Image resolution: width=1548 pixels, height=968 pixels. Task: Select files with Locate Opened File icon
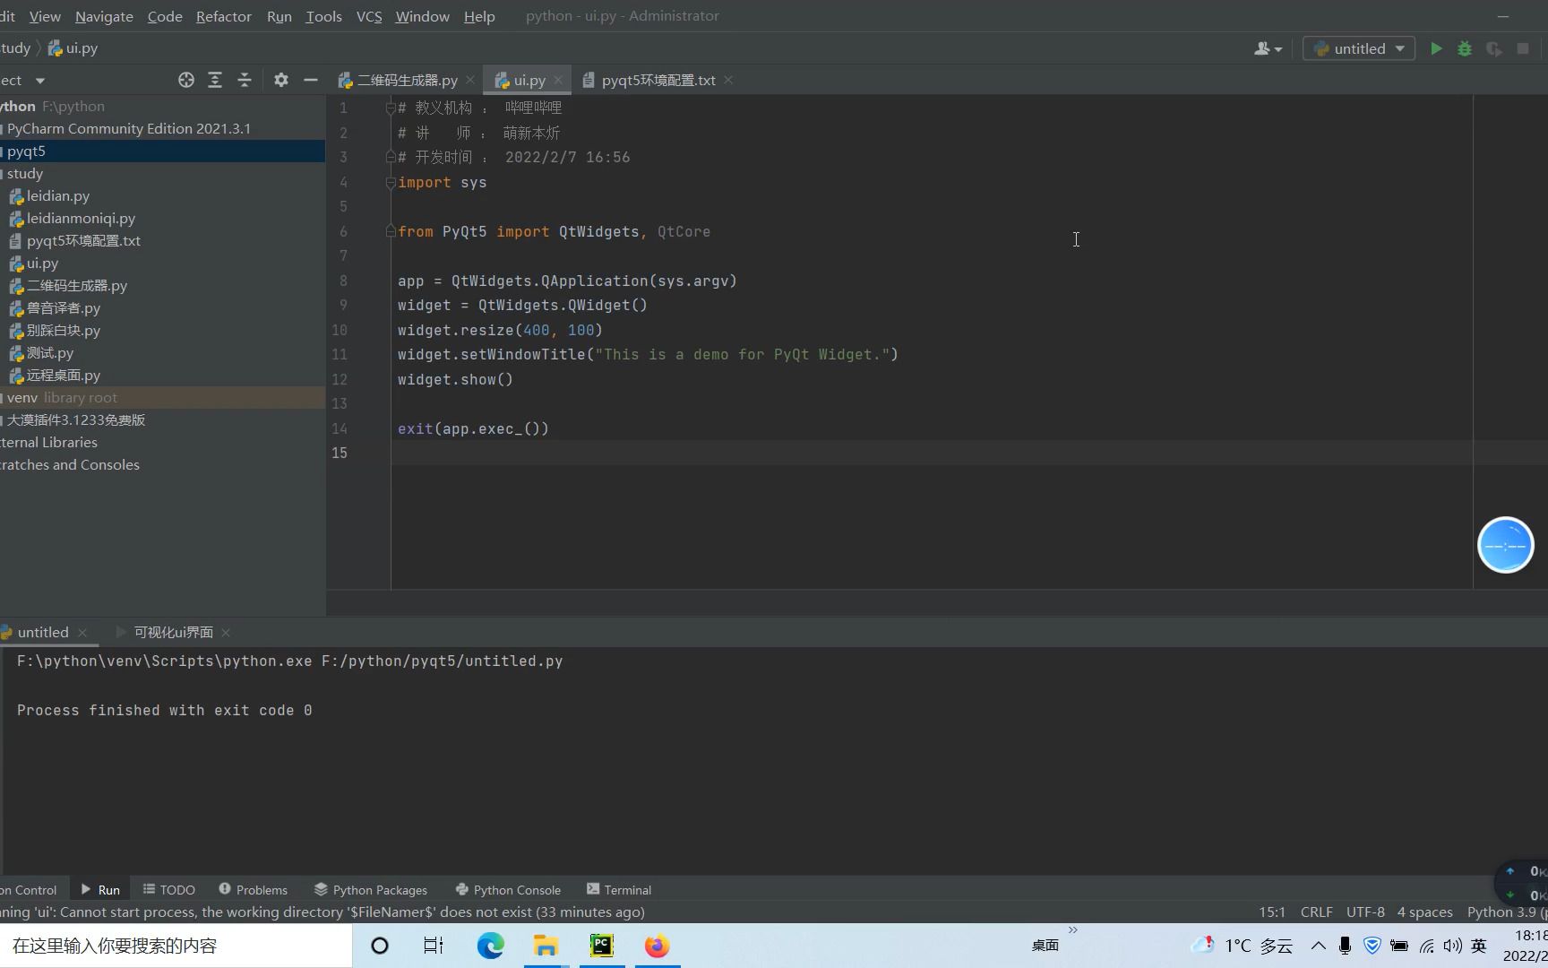coord(185,80)
